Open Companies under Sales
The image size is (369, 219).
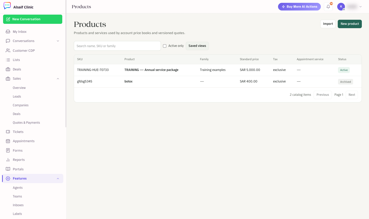click(20, 105)
